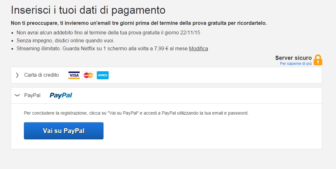This screenshot has height=169, width=336.
Task: Collapse the PayPal section chevron
Action: tap(17, 95)
